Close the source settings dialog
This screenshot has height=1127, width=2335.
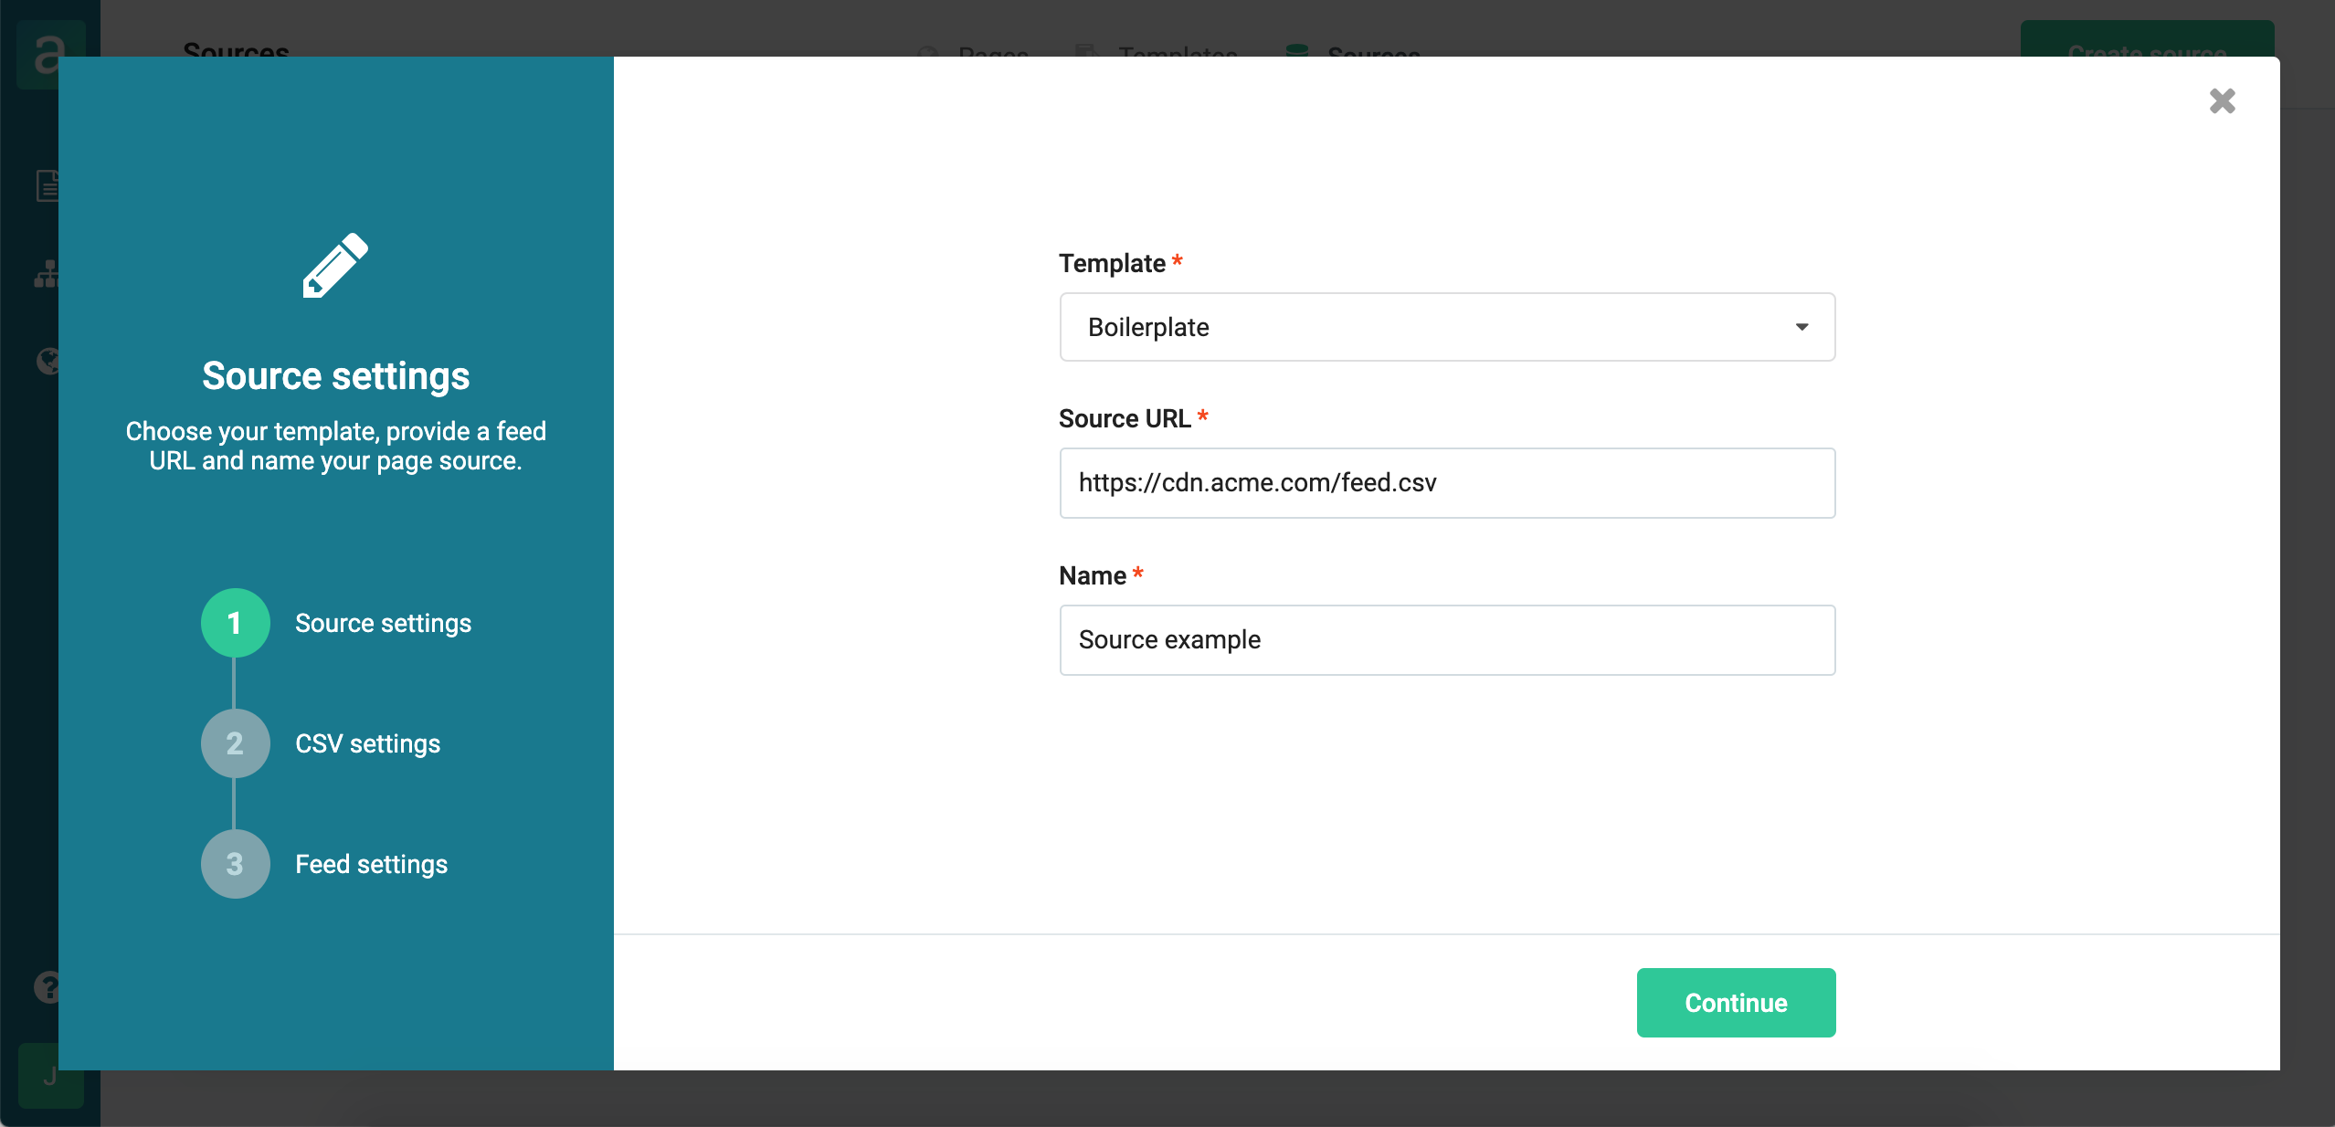click(2222, 100)
